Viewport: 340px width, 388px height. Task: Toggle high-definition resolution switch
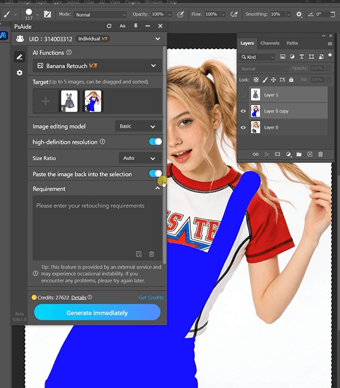(156, 141)
